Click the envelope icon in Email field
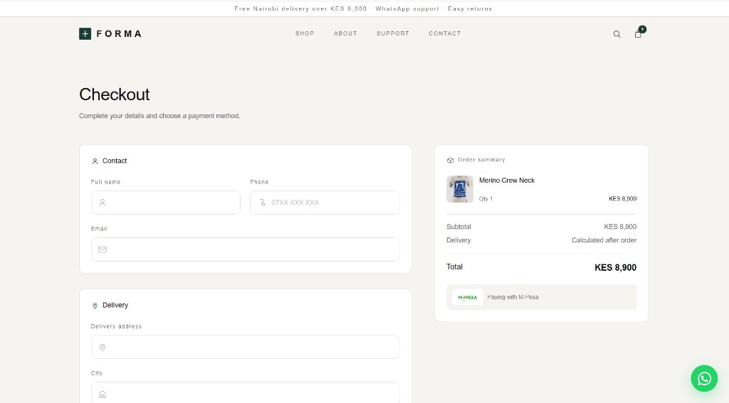This screenshot has width=729, height=403. (x=103, y=249)
